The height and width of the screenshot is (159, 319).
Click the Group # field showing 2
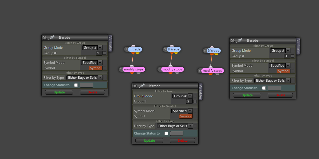pos(190,101)
